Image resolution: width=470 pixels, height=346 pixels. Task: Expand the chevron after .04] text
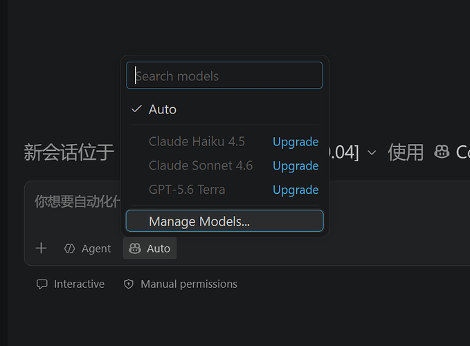pyautogui.click(x=372, y=152)
